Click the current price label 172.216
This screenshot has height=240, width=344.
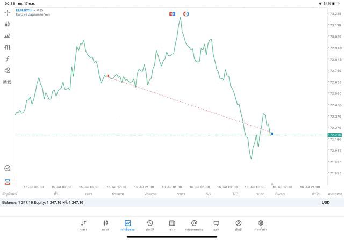(334, 135)
